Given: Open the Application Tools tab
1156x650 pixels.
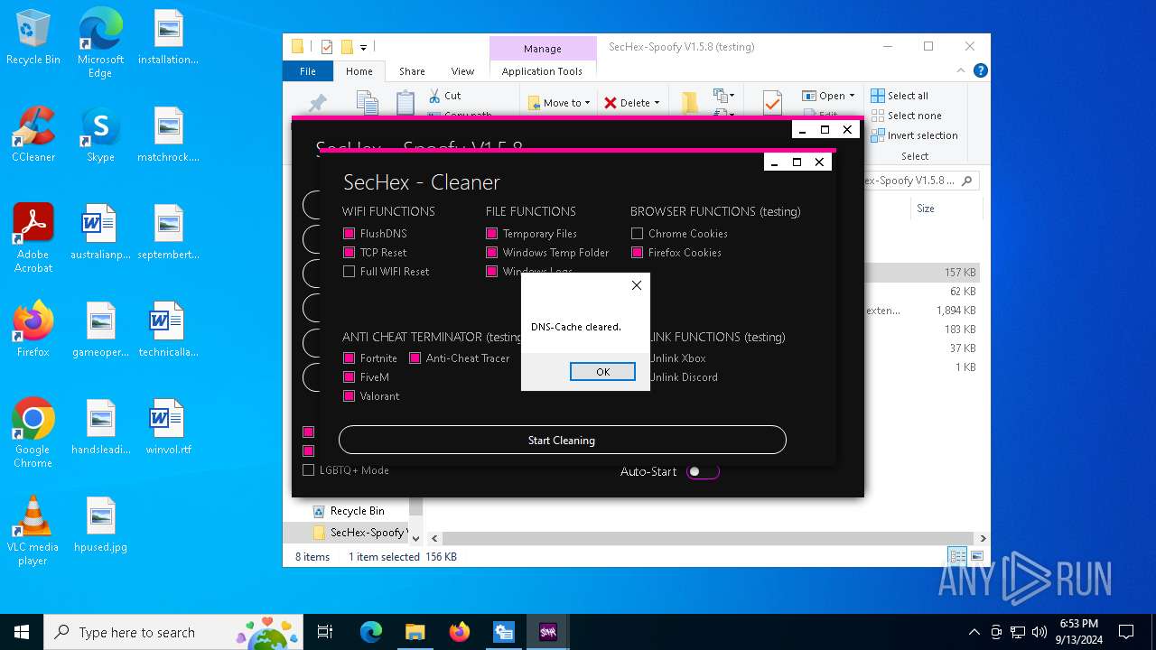Looking at the screenshot, I should coord(542,70).
